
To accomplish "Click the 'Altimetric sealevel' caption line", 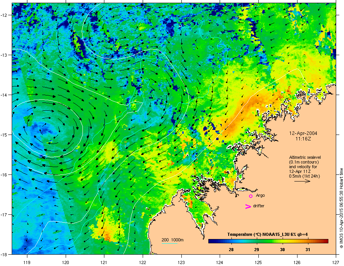I will [305, 157].
